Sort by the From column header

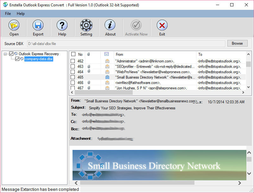(x=119, y=55)
